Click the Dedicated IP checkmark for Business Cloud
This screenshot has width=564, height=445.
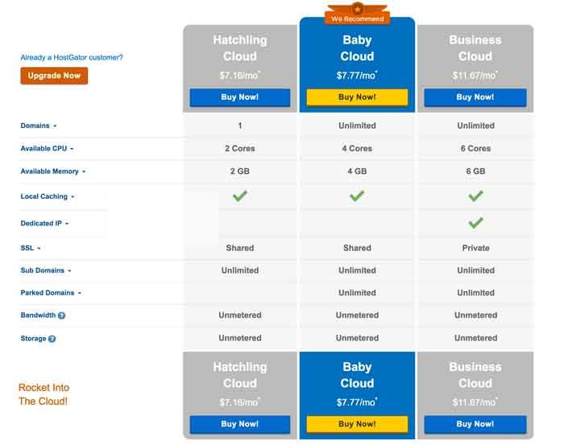tap(476, 223)
